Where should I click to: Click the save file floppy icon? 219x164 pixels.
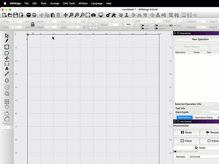pyautogui.click(x=16, y=15)
